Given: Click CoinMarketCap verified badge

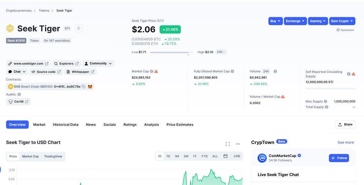Looking at the screenshot, I should pyautogui.click(x=300, y=156).
